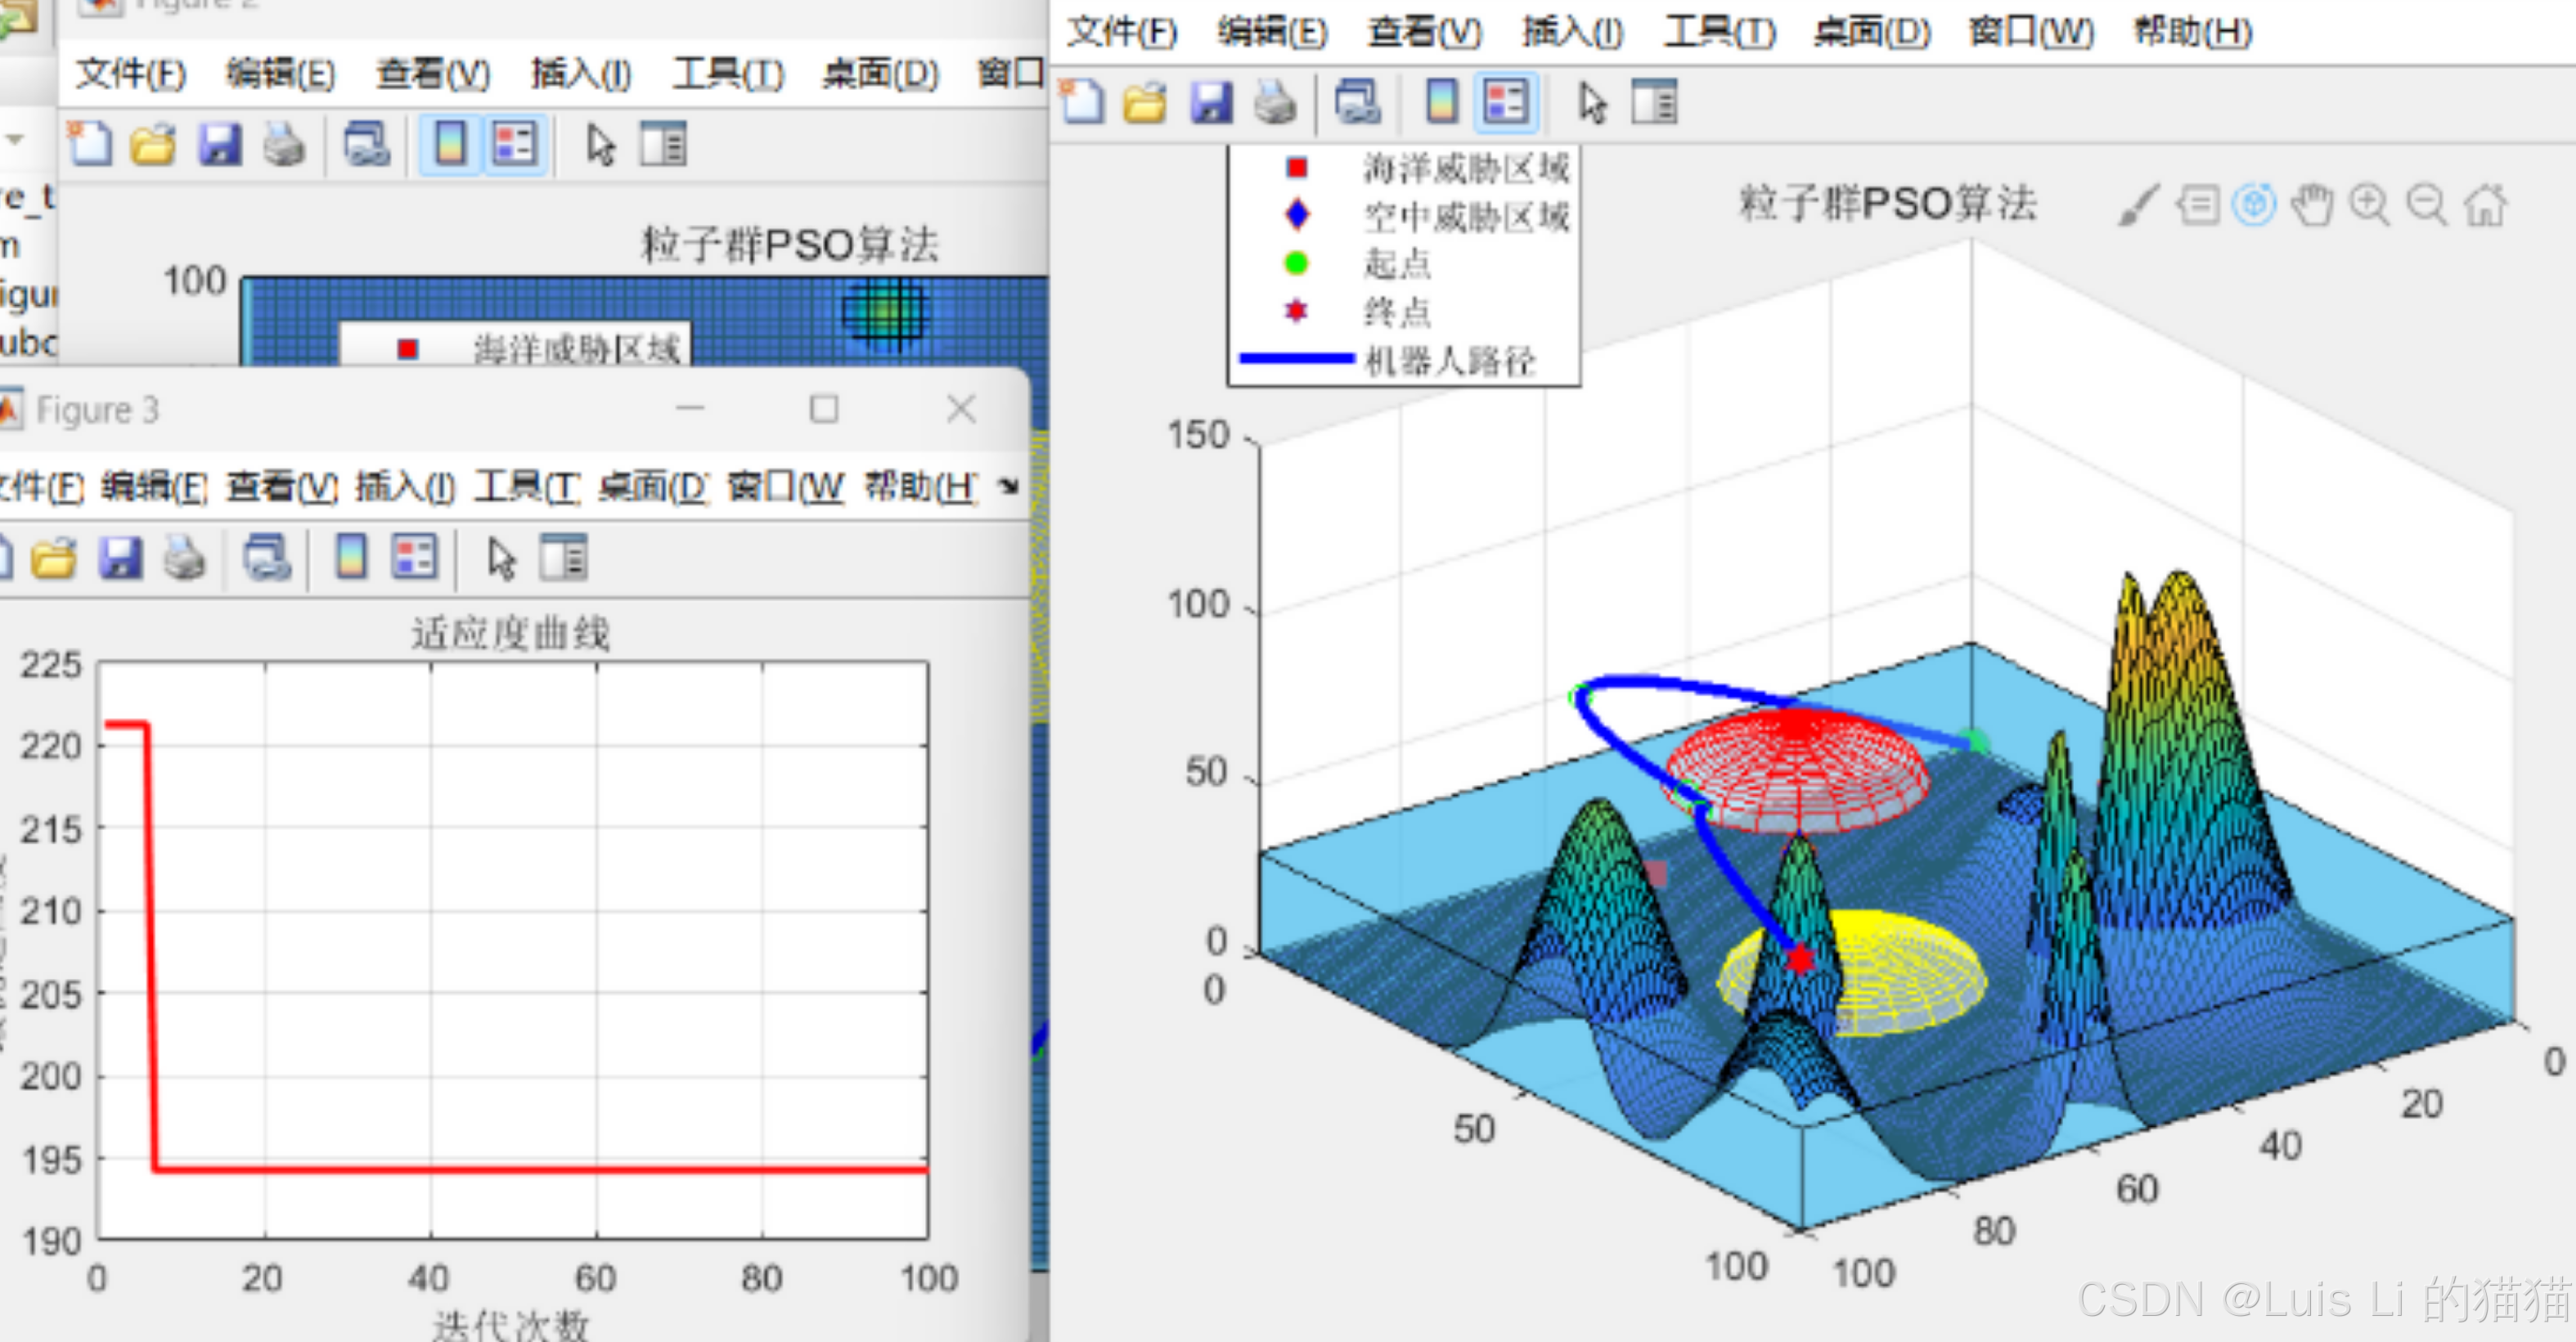2576x1342 pixels.
Task: Select the Zoom In axes tool
Action: pos(2369,206)
